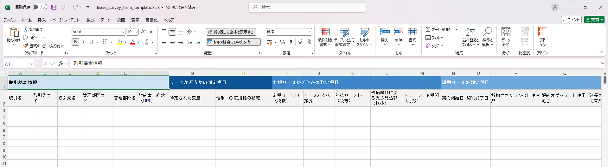The width and height of the screenshot is (608, 167).
Task: Click the center align text icon
Action: click(172, 42)
